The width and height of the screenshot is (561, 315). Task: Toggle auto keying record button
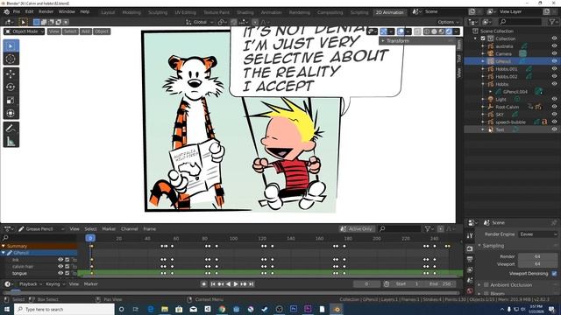[x=204, y=283]
